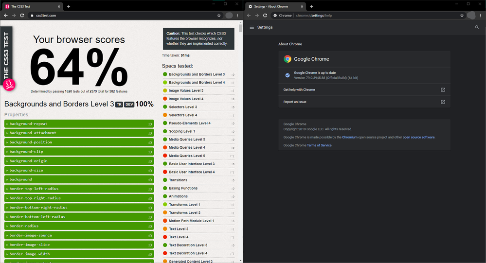
Task: Go back in CSS3 Test window
Action: coord(5,15)
